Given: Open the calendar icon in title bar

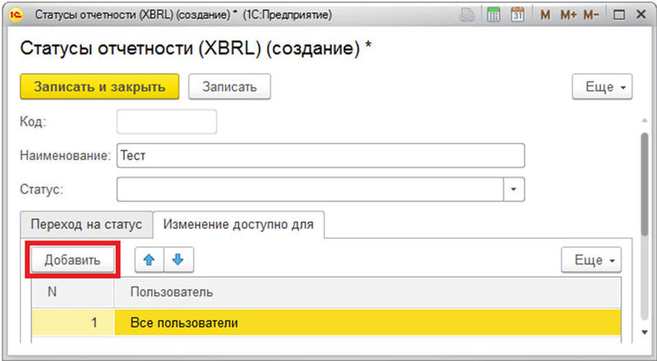Looking at the screenshot, I should click(517, 15).
